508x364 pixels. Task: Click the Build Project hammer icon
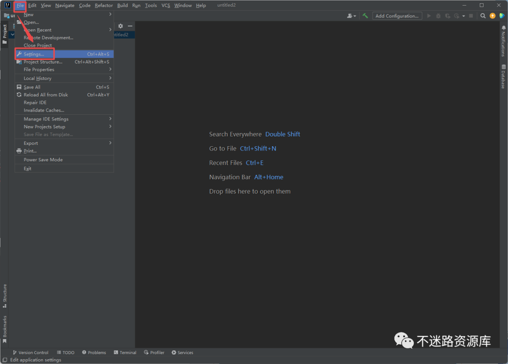[x=365, y=16]
